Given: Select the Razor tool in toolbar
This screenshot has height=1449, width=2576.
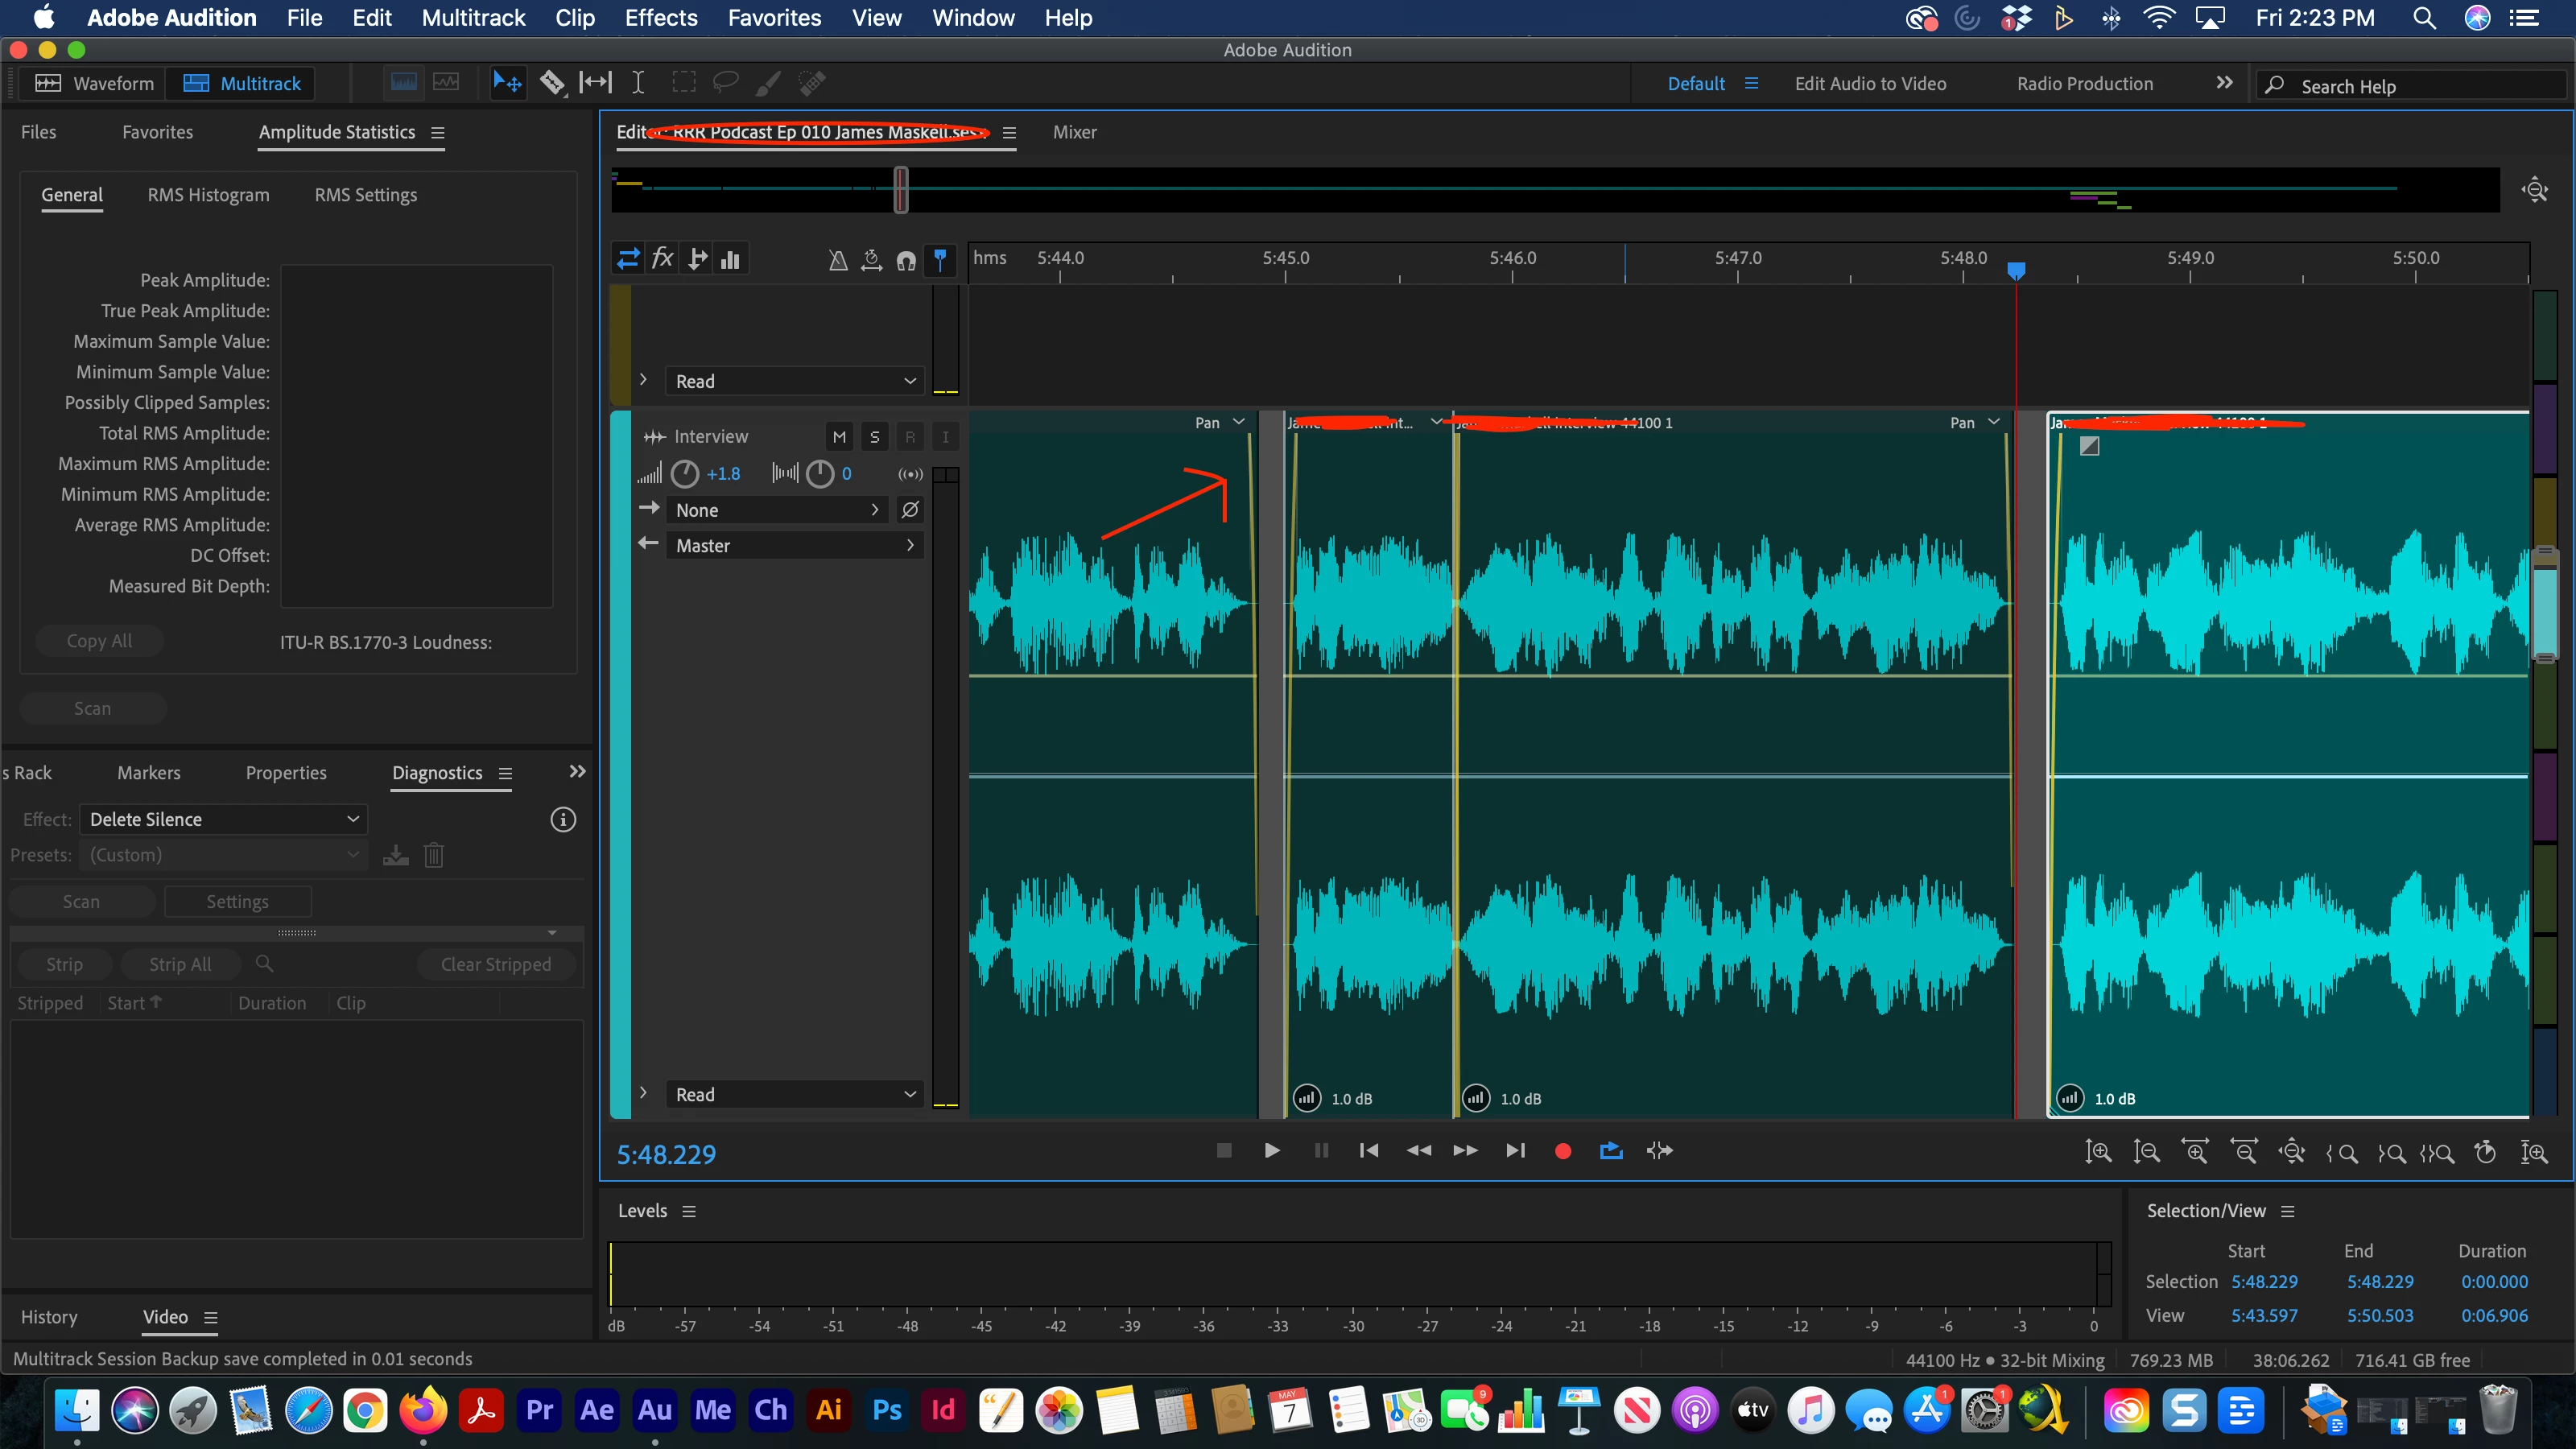Looking at the screenshot, I should tap(552, 83).
